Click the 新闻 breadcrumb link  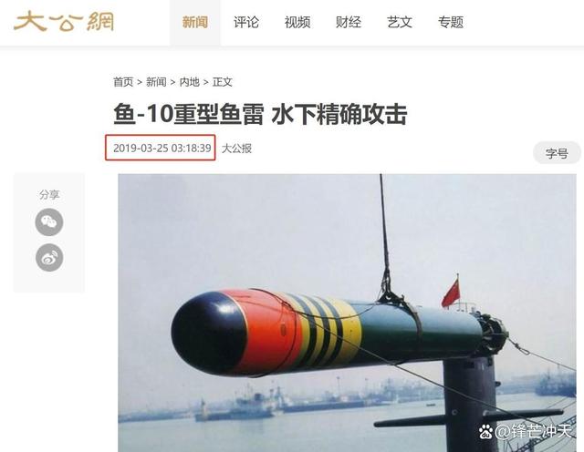coord(156,82)
